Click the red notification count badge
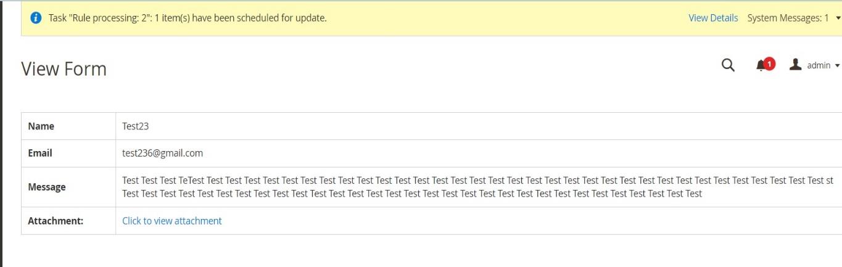 (x=769, y=64)
